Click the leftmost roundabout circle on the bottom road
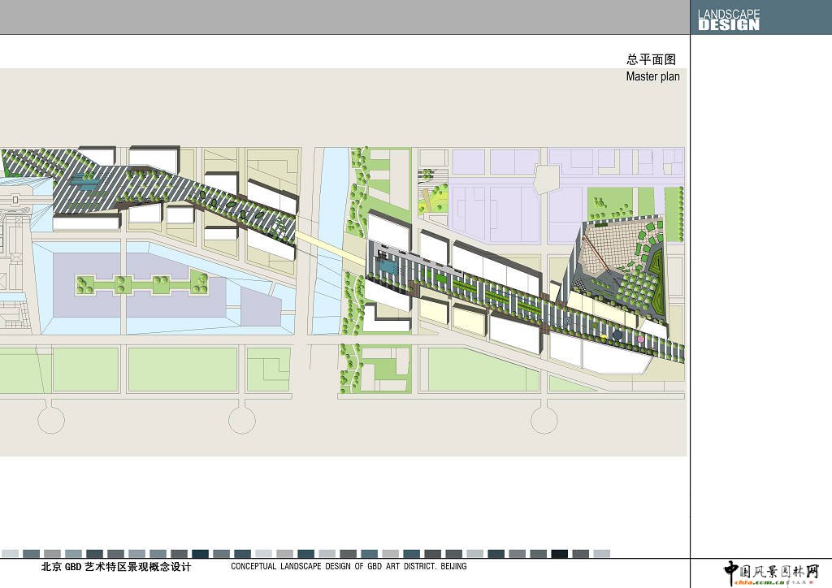The height and width of the screenshot is (588, 832). pyautogui.click(x=51, y=420)
